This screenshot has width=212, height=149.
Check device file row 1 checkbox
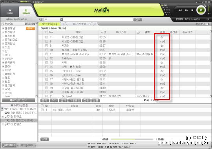pos(42,110)
